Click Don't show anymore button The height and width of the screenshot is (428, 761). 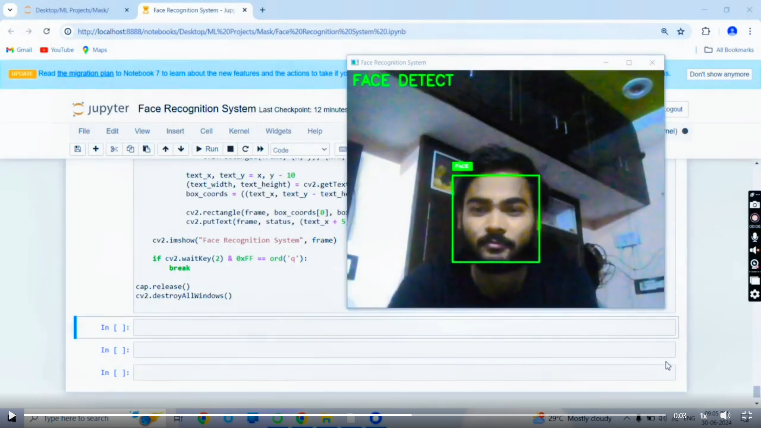[719, 74]
